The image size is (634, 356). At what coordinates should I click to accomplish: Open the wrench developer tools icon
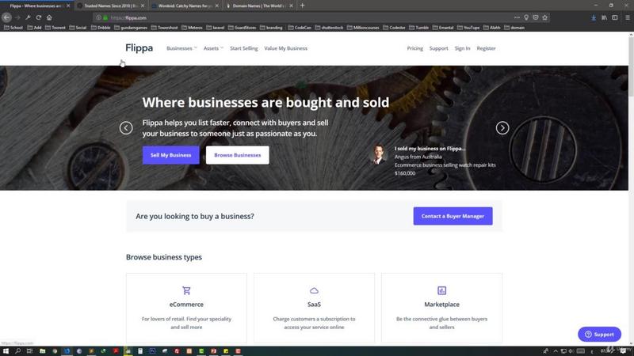[28, 17]
